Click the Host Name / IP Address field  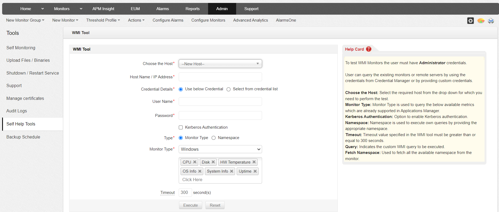pyautogui.click(x=220, y=77)
